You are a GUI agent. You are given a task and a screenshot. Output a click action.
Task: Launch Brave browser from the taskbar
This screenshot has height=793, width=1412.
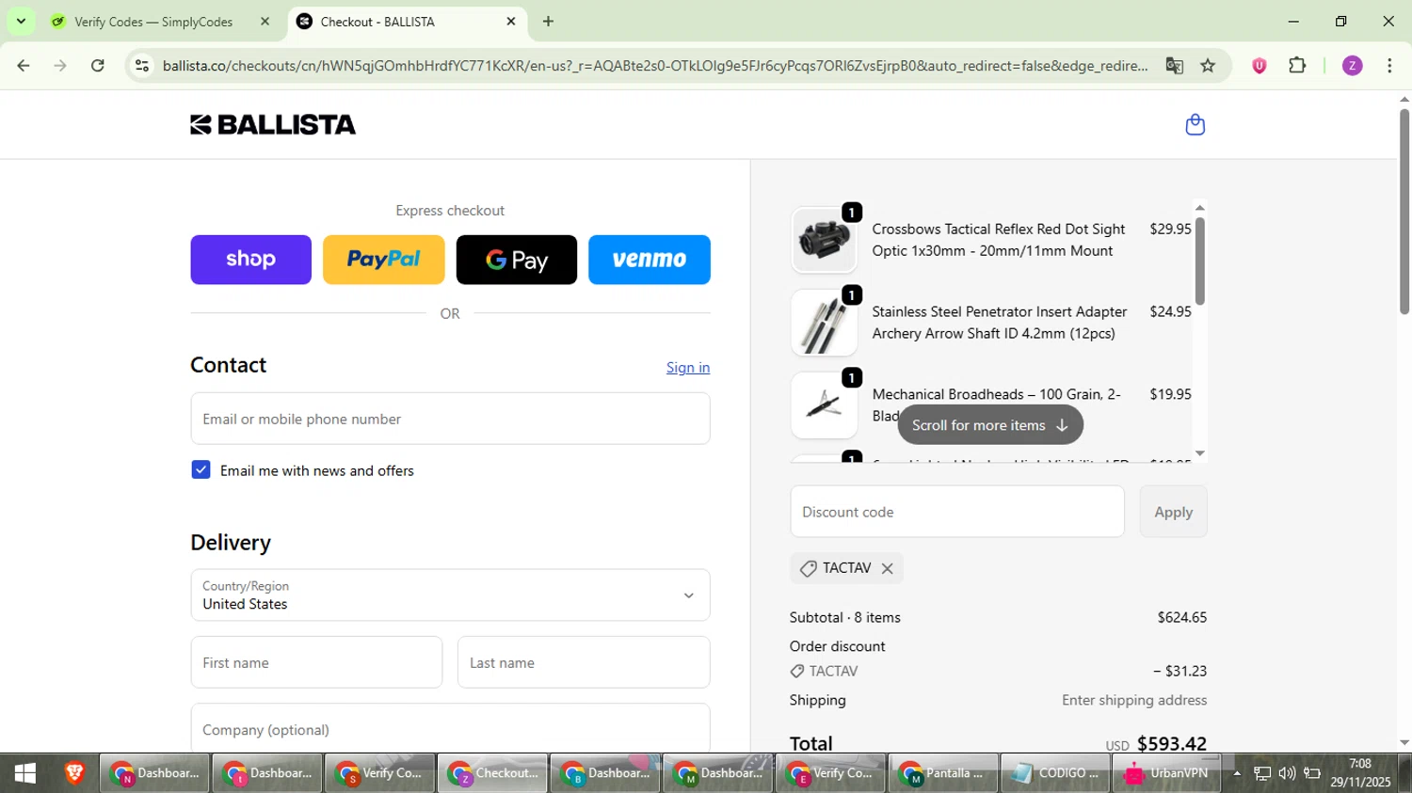(74, 773)
